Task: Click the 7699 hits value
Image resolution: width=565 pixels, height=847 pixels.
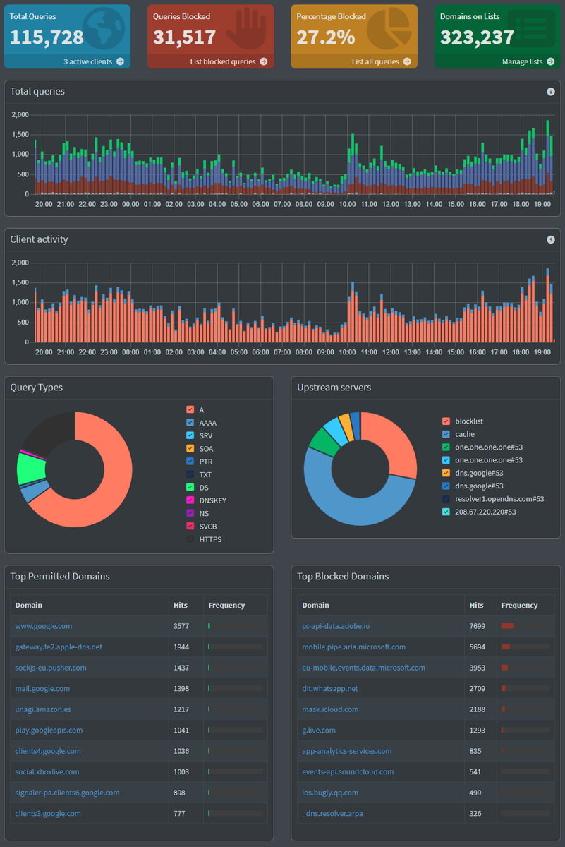Action: [478, 626]
